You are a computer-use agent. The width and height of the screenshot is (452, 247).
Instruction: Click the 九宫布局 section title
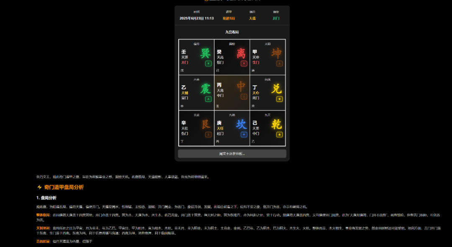pyautogui.click(x=232, y=32)
